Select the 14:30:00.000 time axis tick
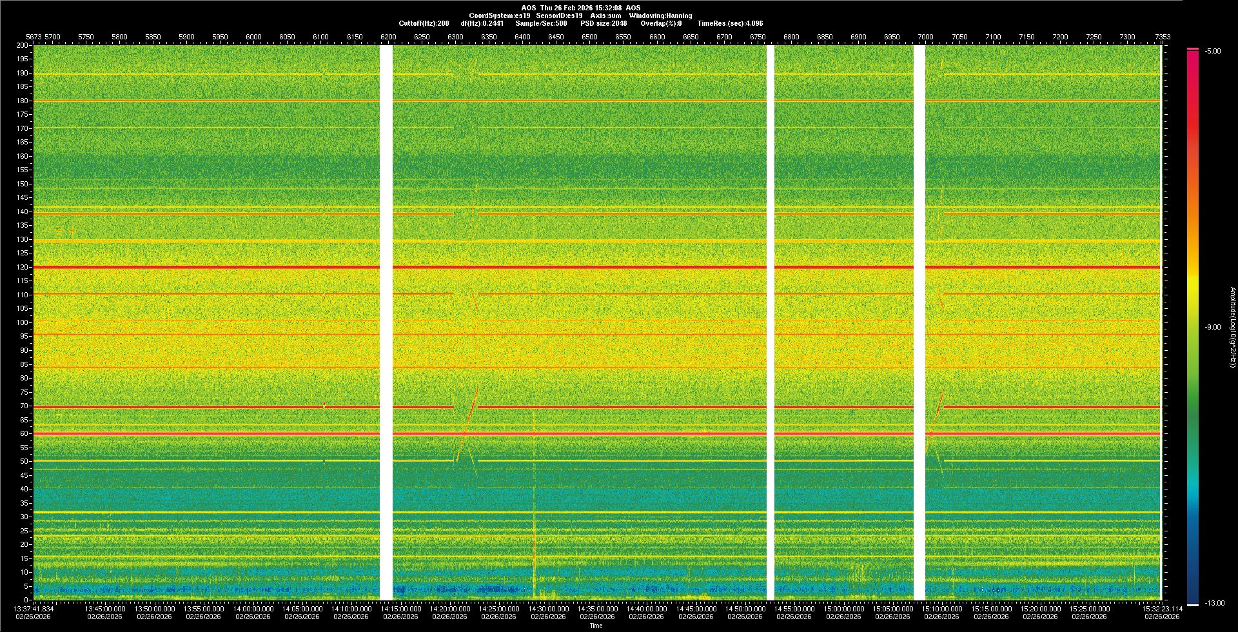The image size is (1238, 632). click(x=548, y=609)
